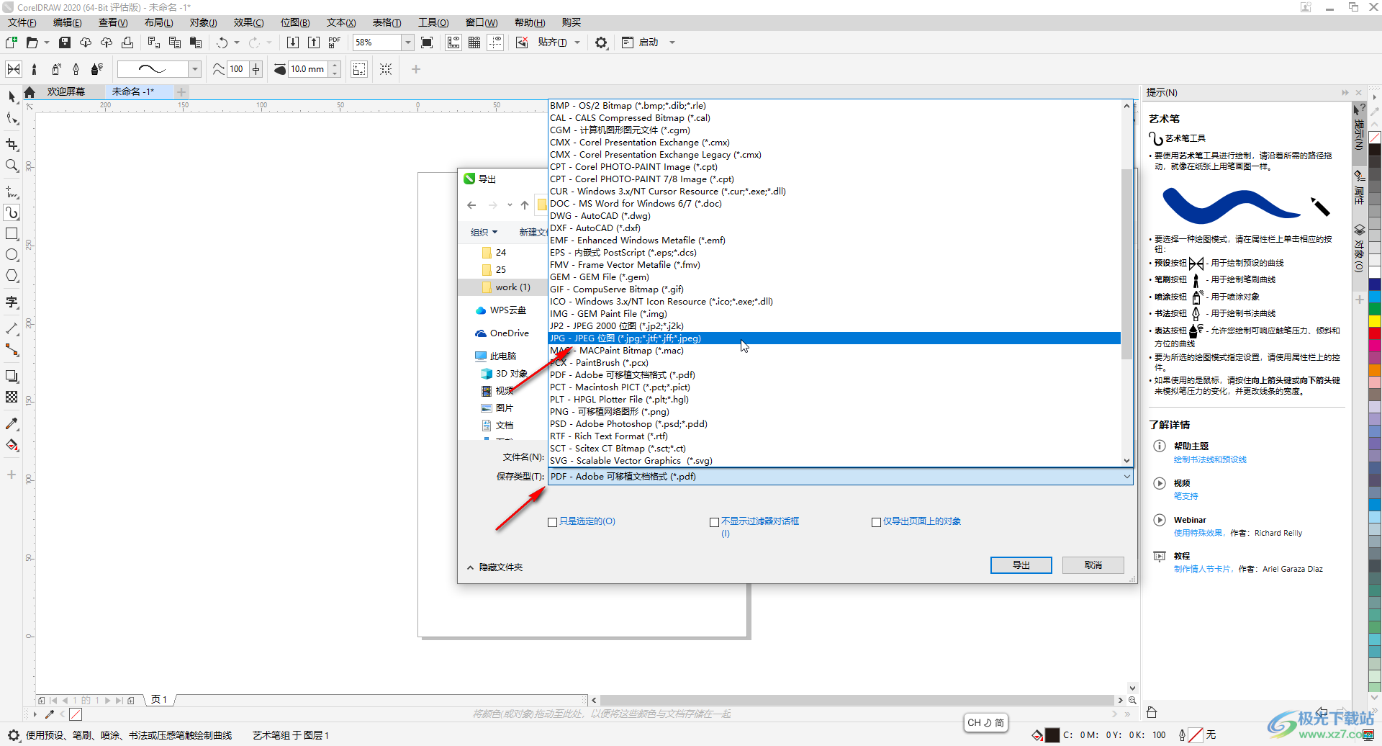Click the Options gear icon
This screenshot has height=746, width=1382.
[601, 42]
